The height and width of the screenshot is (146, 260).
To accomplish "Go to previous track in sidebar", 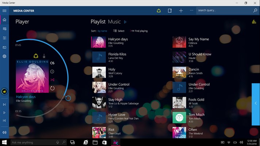I will point(4,120).
